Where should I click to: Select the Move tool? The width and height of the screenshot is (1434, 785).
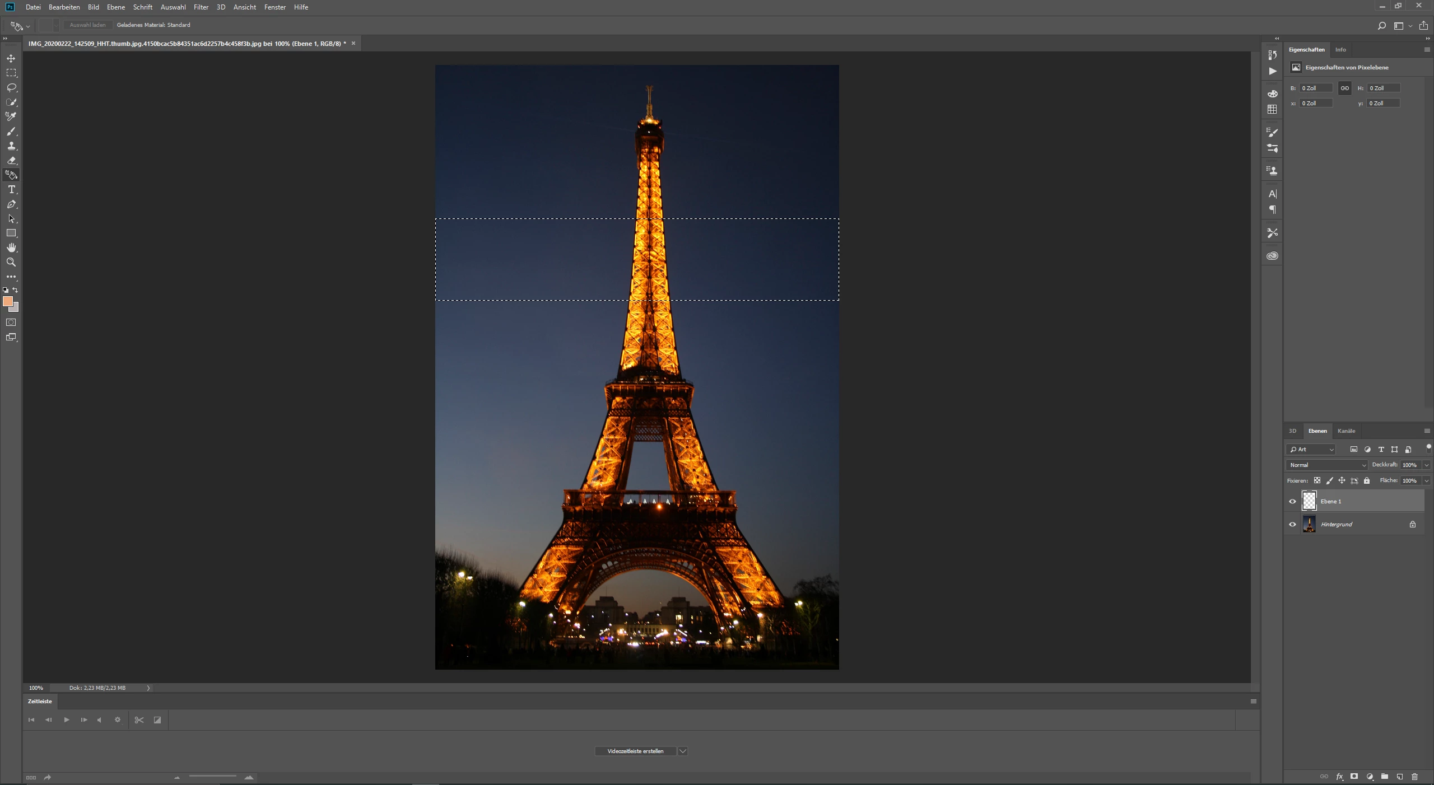11,58
